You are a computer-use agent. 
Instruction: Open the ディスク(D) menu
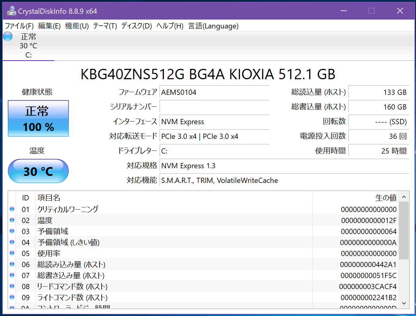137,26
